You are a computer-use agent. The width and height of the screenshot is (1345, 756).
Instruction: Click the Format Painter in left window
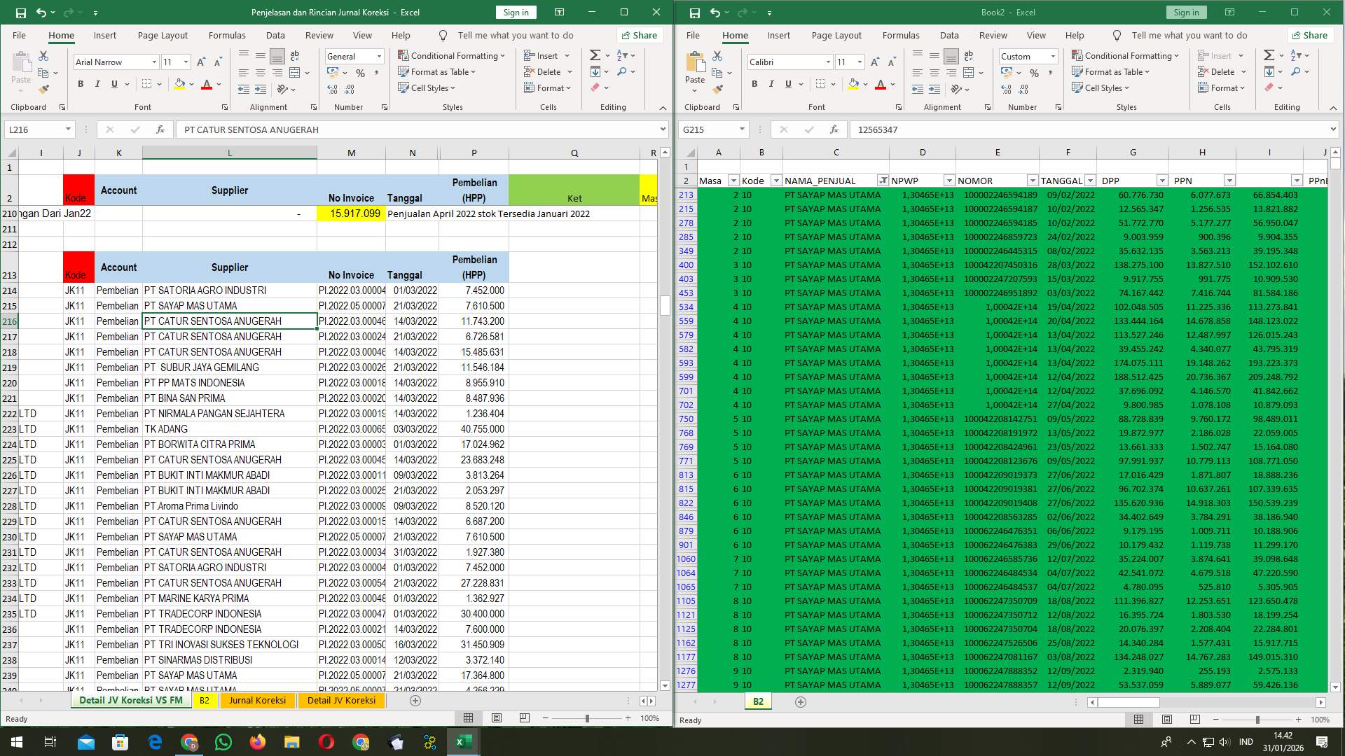(44, 88)
